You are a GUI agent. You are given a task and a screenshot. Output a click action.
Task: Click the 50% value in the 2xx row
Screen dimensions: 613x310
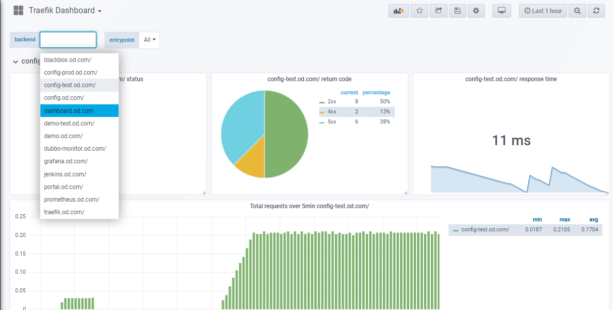coord(385,102)
